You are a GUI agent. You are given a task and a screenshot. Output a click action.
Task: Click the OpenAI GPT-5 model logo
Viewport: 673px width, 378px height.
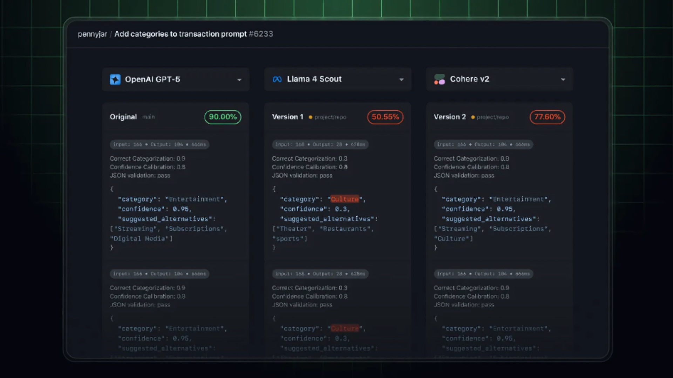(115, 79)
